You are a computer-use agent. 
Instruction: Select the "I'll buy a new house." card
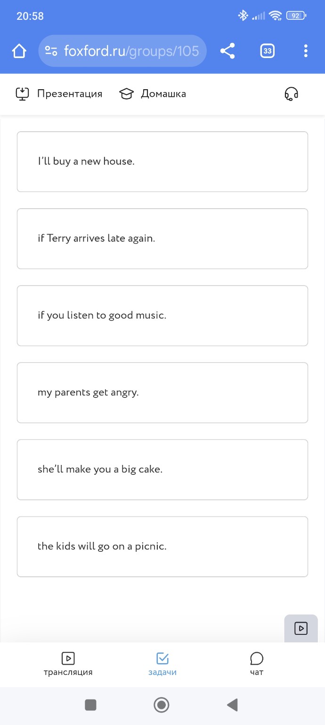(162, 161)
